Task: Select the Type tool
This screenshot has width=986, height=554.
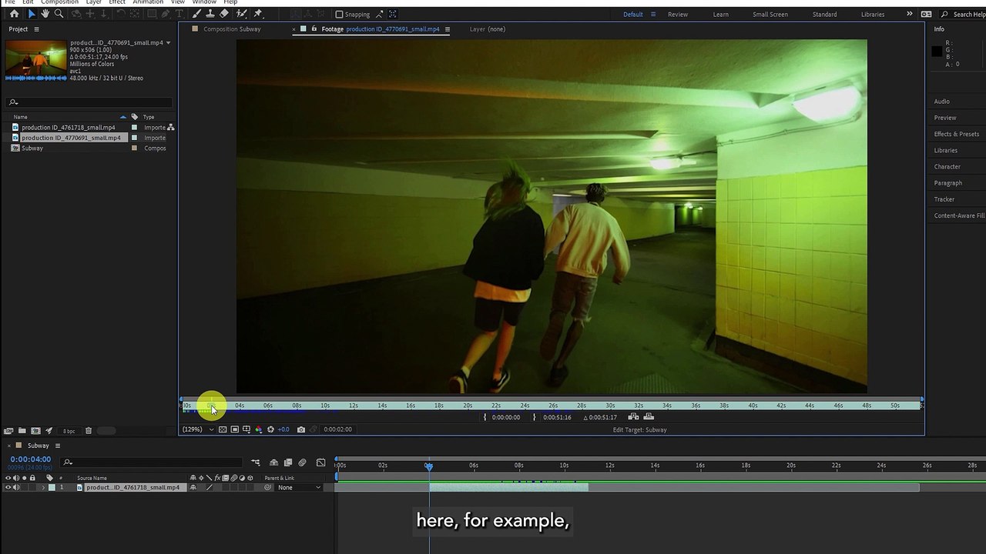Action: 179,14
